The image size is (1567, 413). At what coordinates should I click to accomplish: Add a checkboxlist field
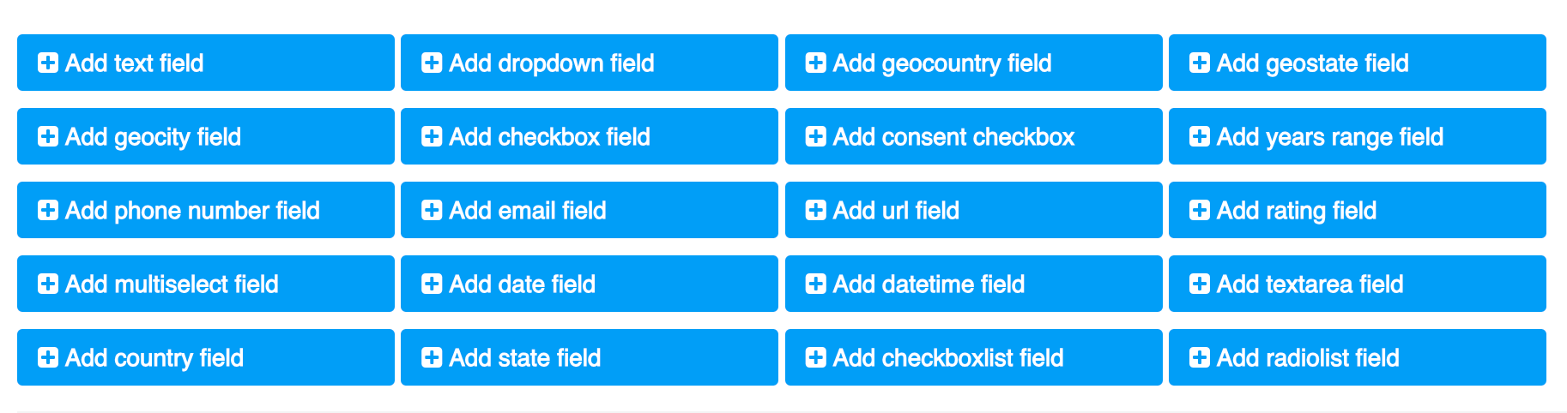(973, 357)
